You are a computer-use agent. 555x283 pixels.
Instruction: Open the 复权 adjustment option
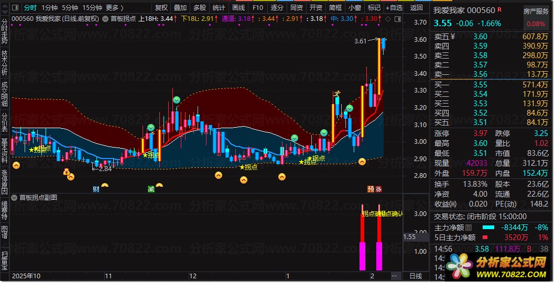(x=161, y=7)
